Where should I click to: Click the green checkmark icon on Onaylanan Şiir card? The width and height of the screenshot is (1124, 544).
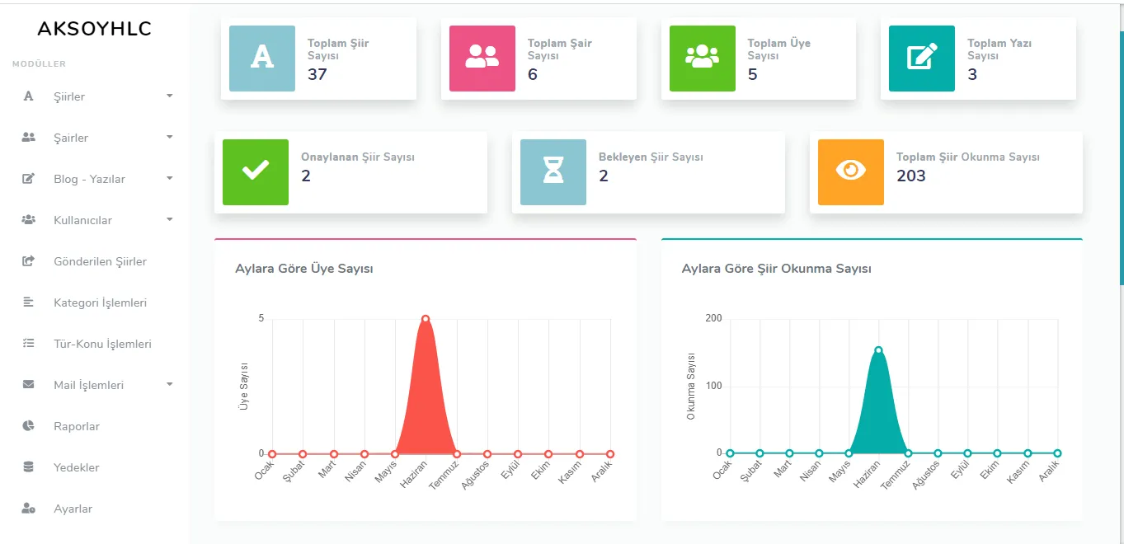click(x=256, y=172)
